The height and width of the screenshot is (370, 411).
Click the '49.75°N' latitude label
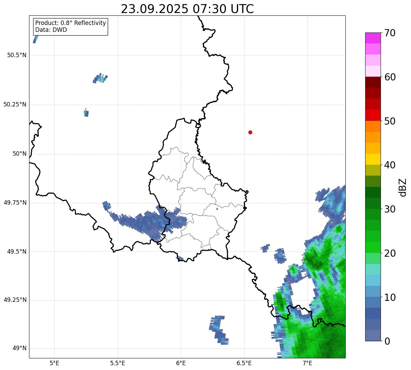(x=15, y=203)
